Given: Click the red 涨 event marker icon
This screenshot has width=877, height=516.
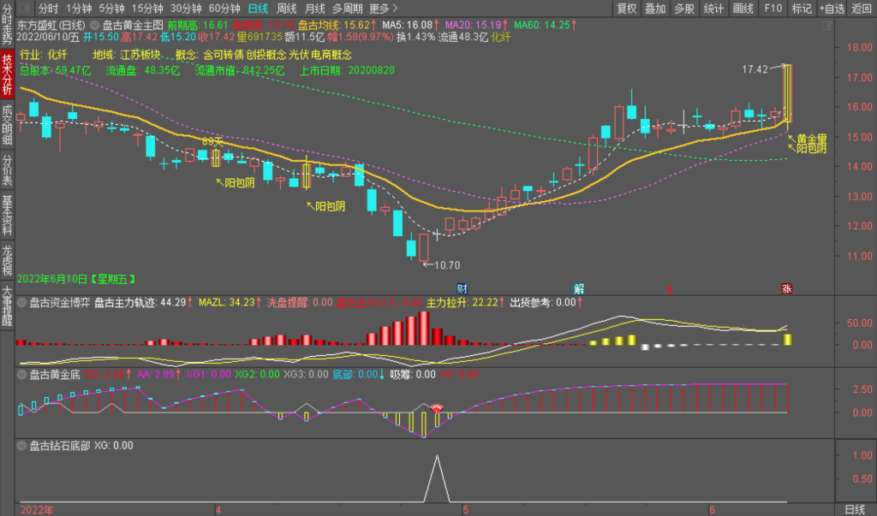Looking at the screenshot, I should [785, 288].
